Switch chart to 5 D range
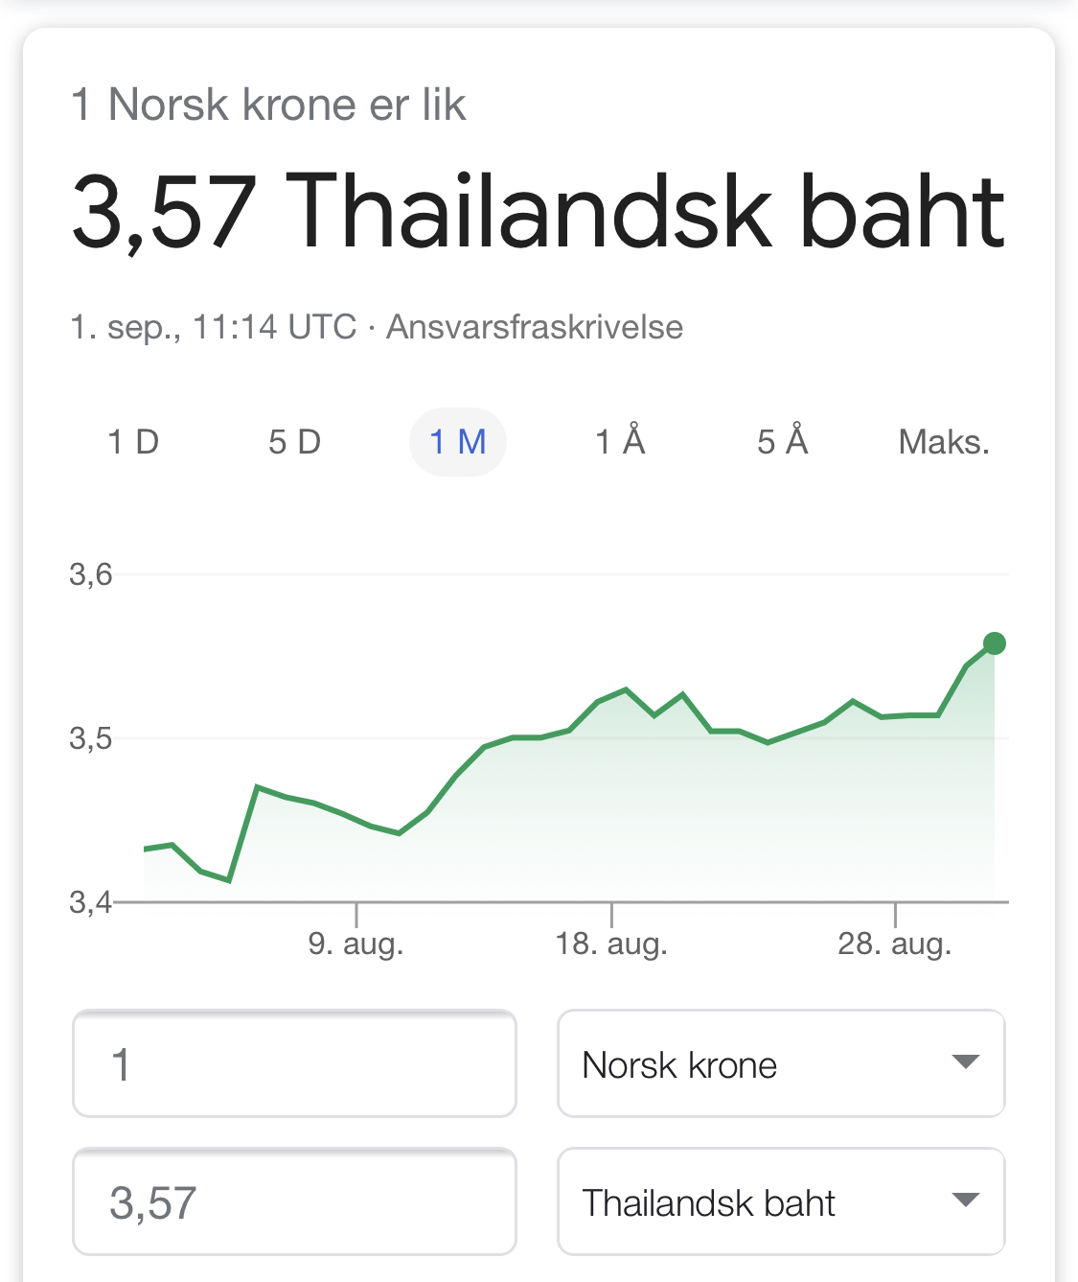This screenshot has width=1078, height=1282. coord(294,442)
